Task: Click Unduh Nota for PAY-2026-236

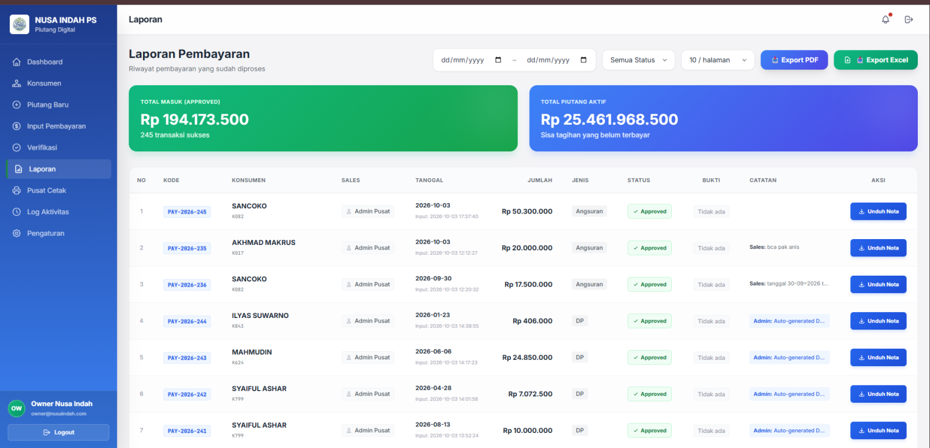Action: point(878,284)
